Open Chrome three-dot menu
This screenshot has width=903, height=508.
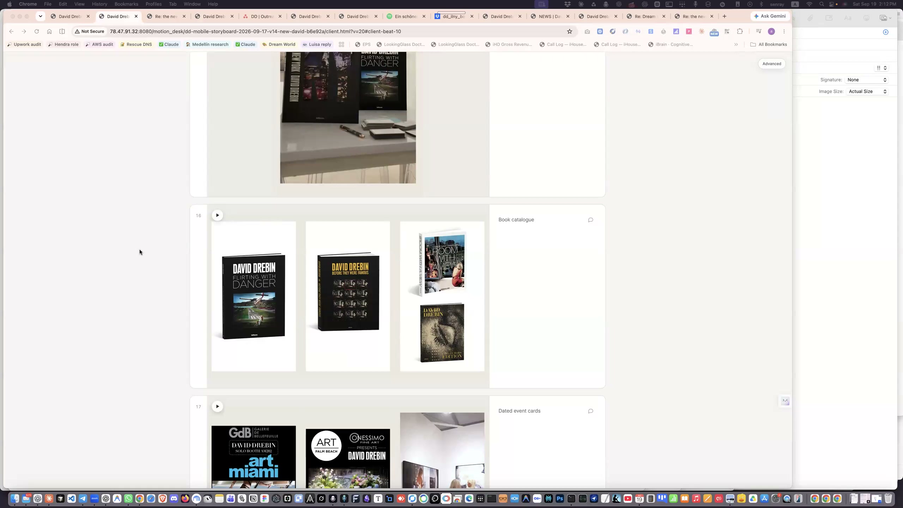tap(784, 31)
